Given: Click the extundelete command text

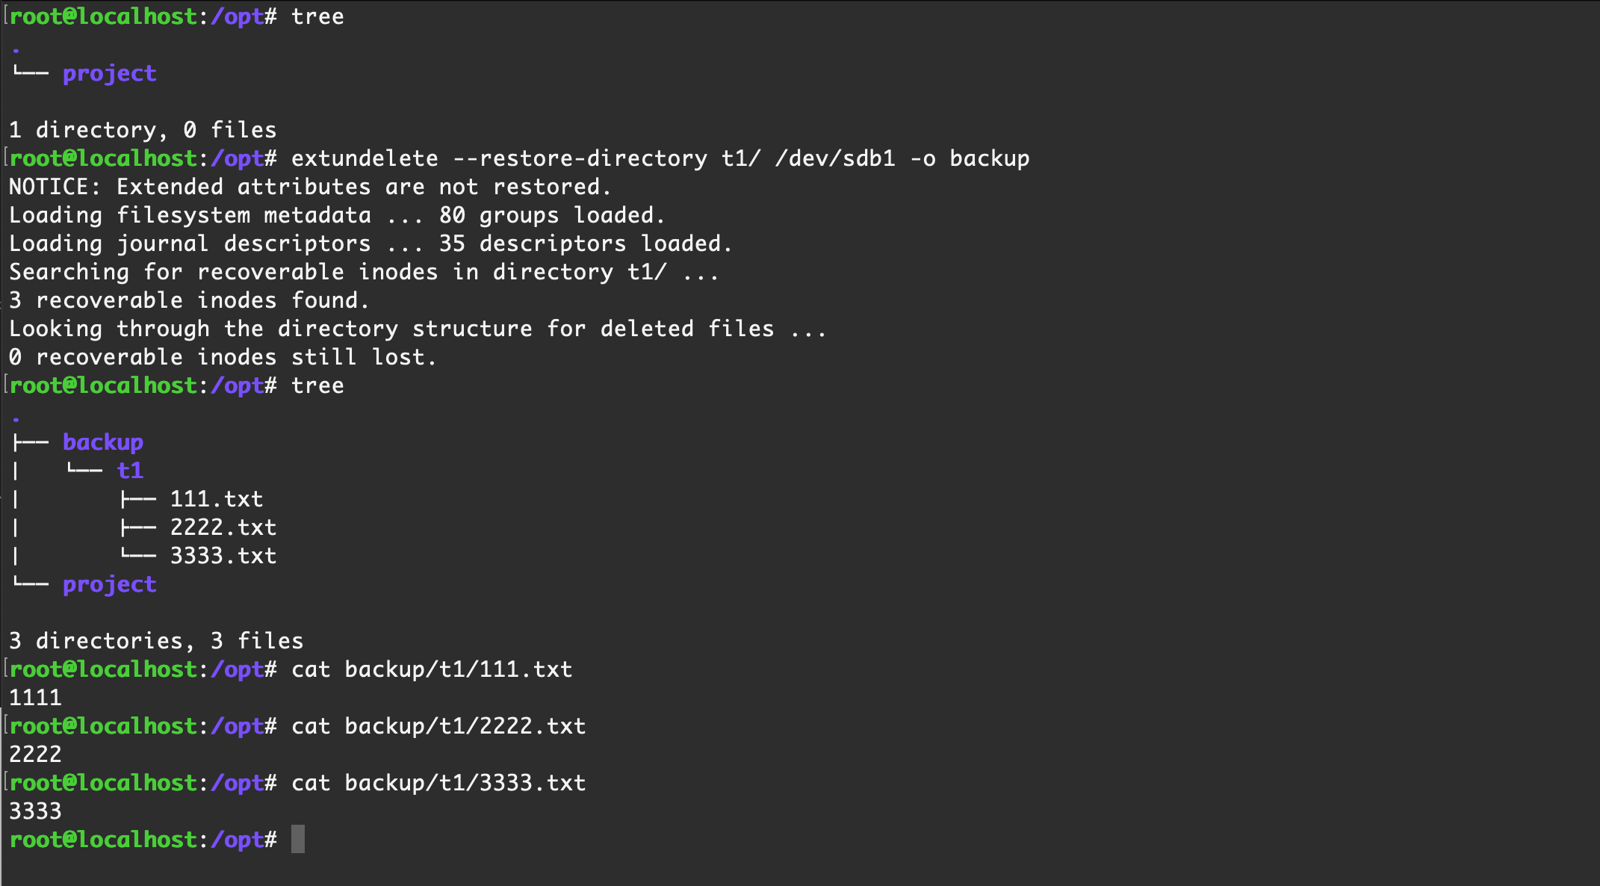Looking at the screenshot, I should (365, 158).
